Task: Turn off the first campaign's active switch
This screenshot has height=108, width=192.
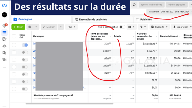Action: point(25,45)
